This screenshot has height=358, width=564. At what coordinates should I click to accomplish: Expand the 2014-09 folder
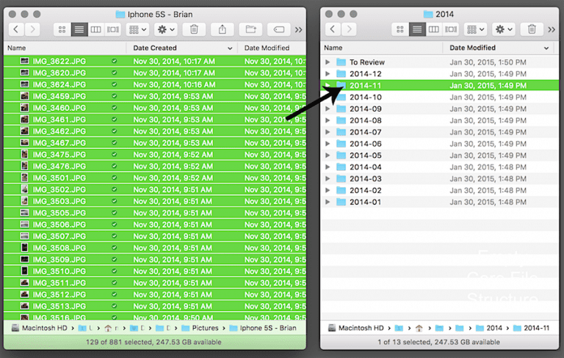(328, 109)
